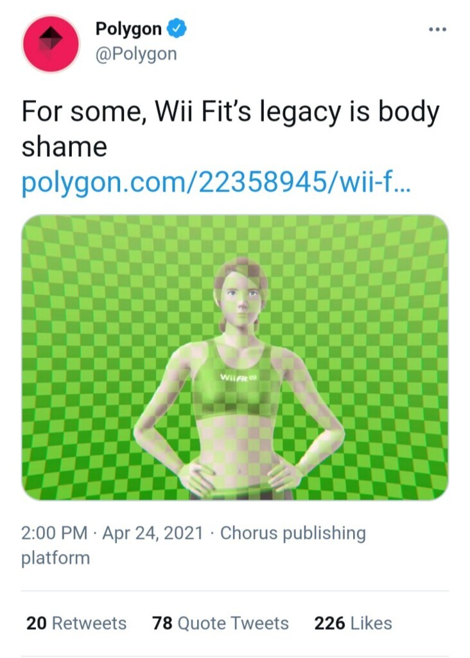Click the word "shame" in the tweet
Screen dimensions: 470x658
[x=64, y=147]
